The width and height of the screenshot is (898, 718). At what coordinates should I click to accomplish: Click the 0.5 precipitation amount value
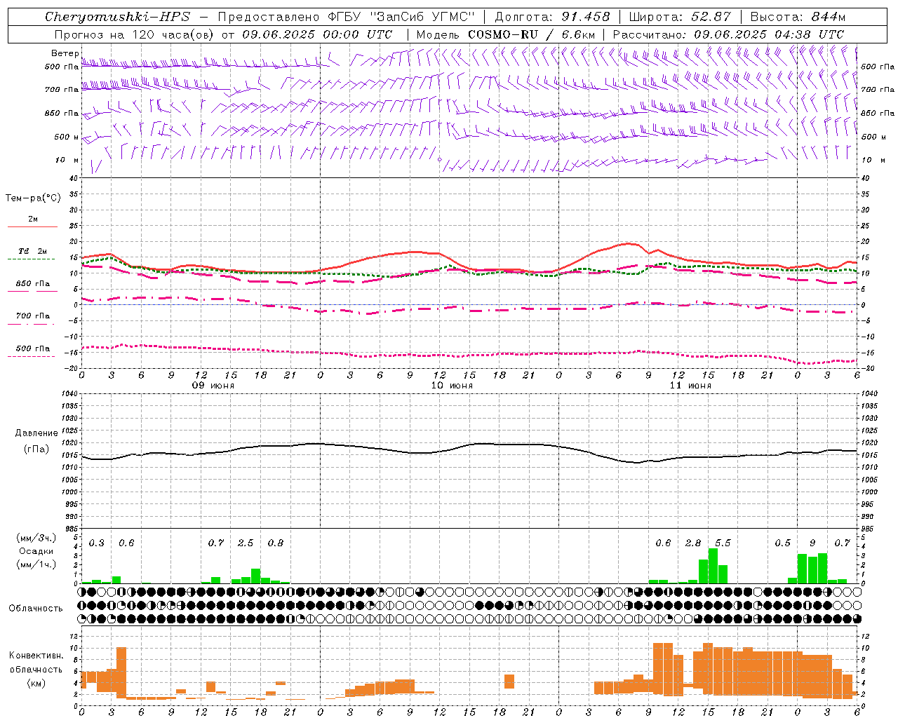coord(782,543)
